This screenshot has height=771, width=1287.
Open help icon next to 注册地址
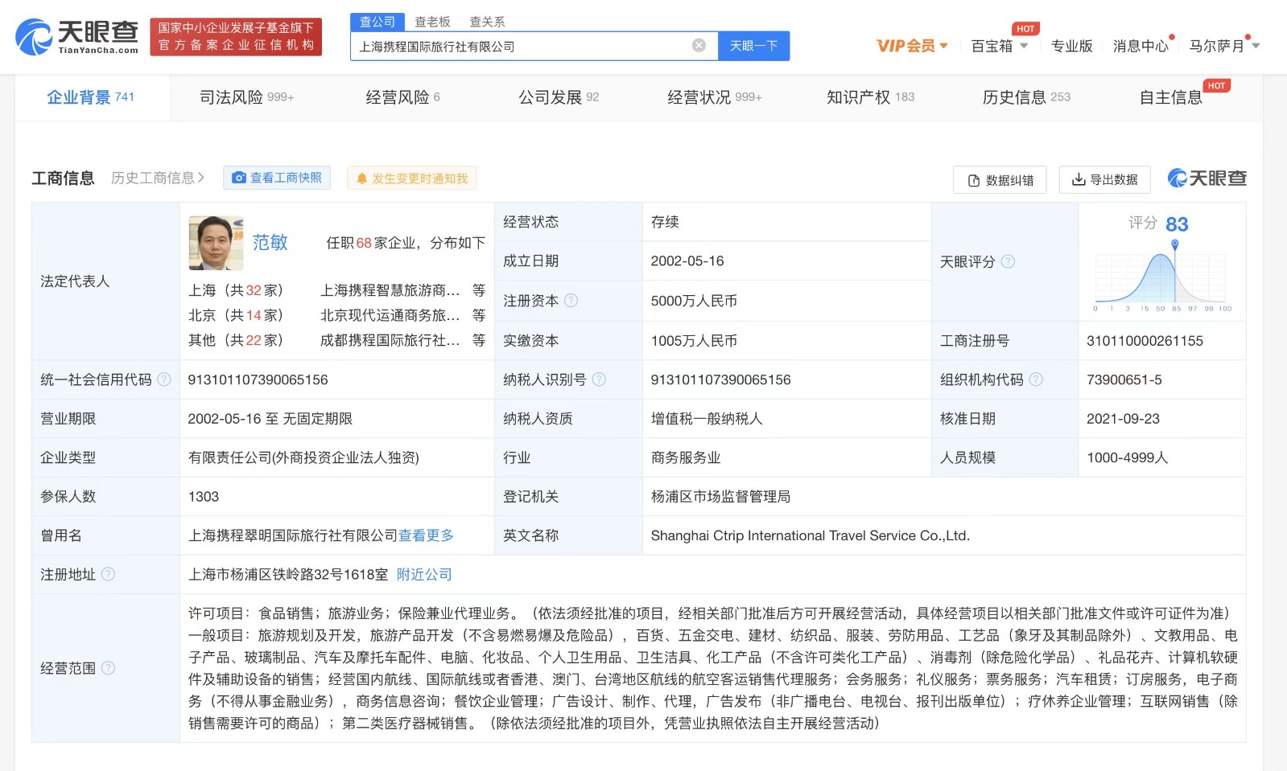pyautogui.click(x=108, y=574)
